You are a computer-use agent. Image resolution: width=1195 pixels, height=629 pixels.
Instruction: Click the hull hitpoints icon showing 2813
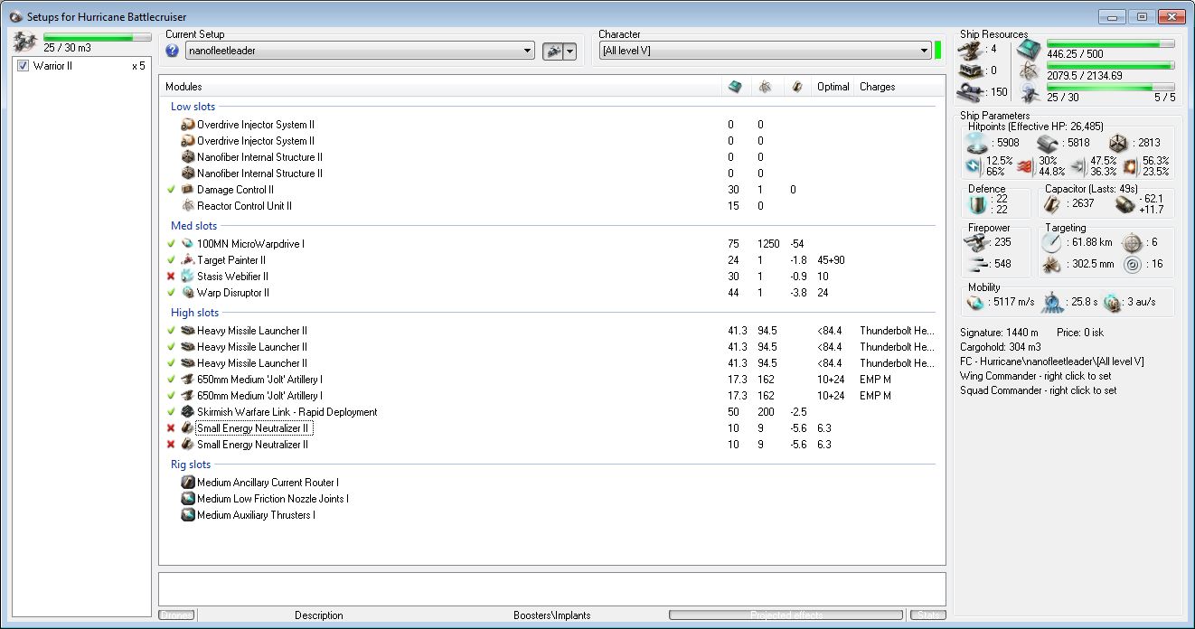[x=1118, y=143]
